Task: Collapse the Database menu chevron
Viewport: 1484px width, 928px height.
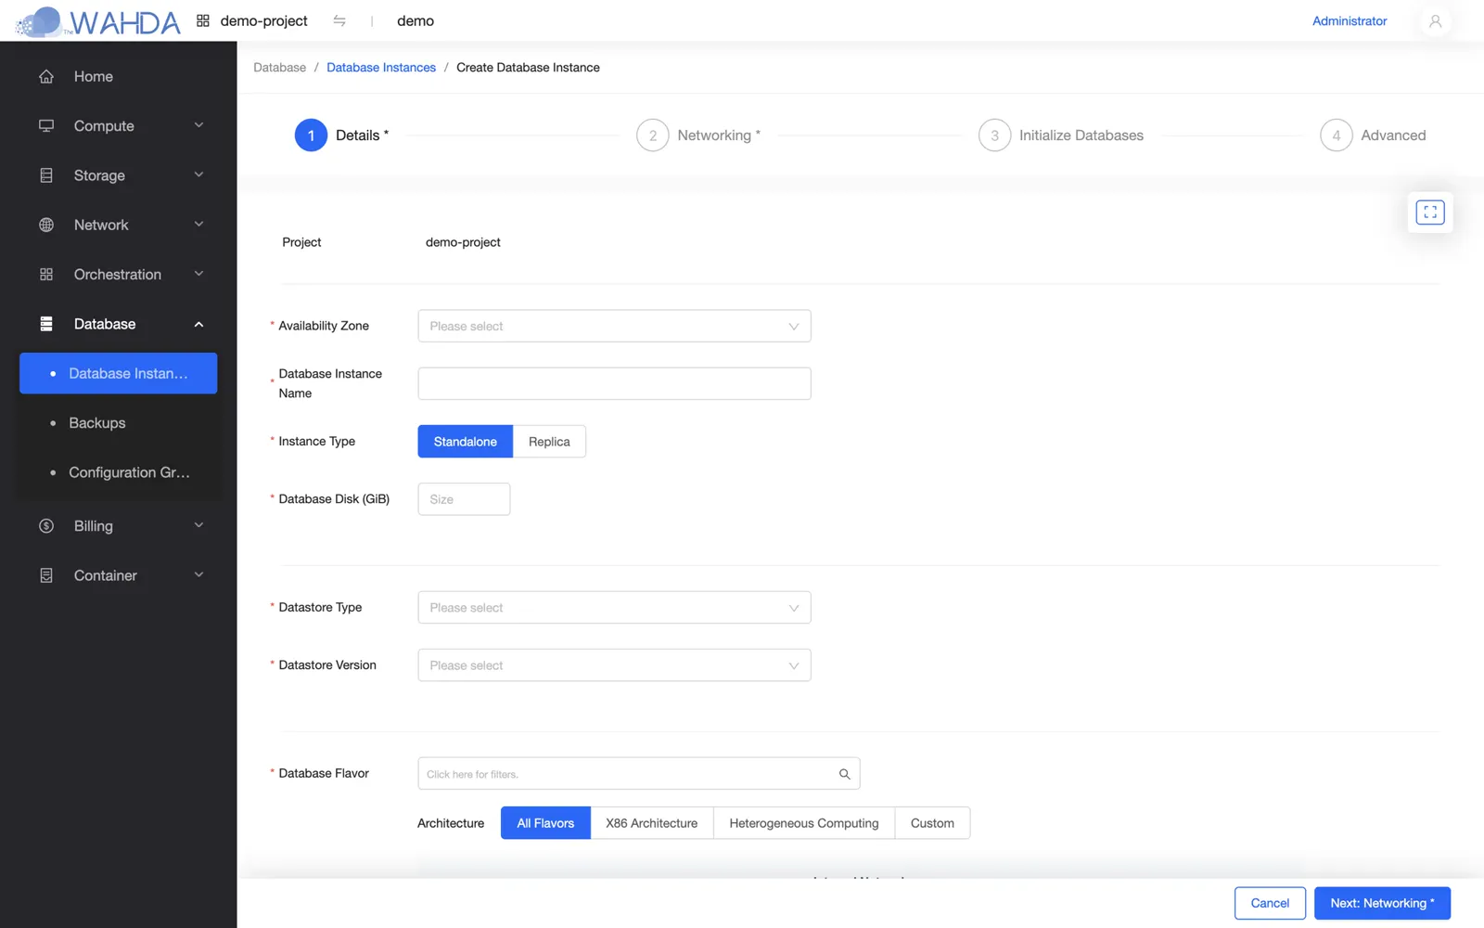Action: point(198,324)
